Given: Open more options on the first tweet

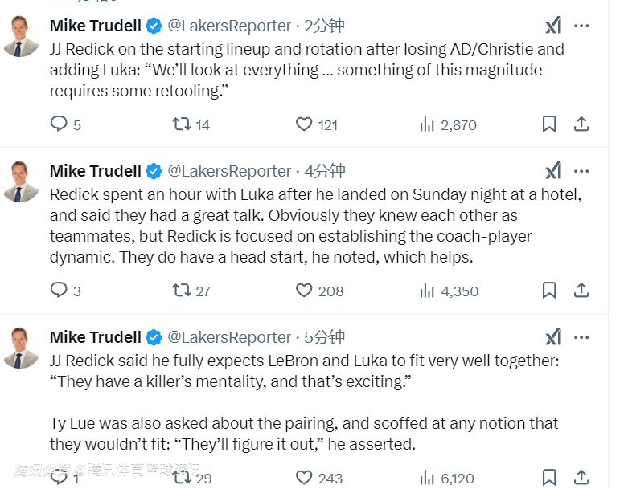Looking at the screenshot, I should coord(581,26).
